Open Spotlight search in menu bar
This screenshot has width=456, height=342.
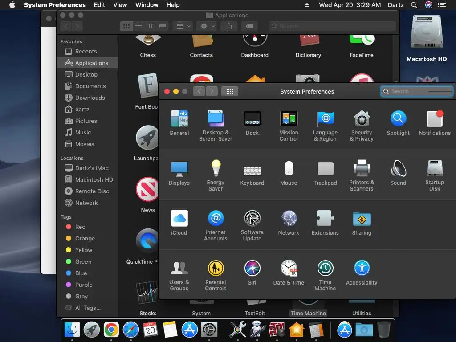pos(414,5)
